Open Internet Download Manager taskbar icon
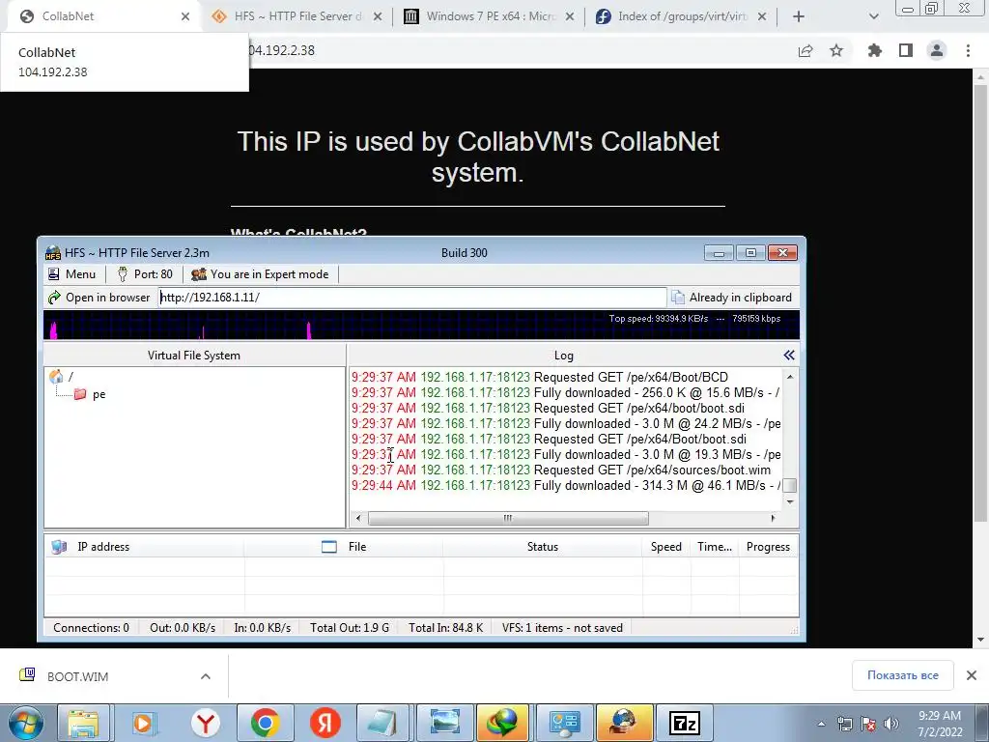The width and height of the screenshot is (989, 742). coord(502,723)
